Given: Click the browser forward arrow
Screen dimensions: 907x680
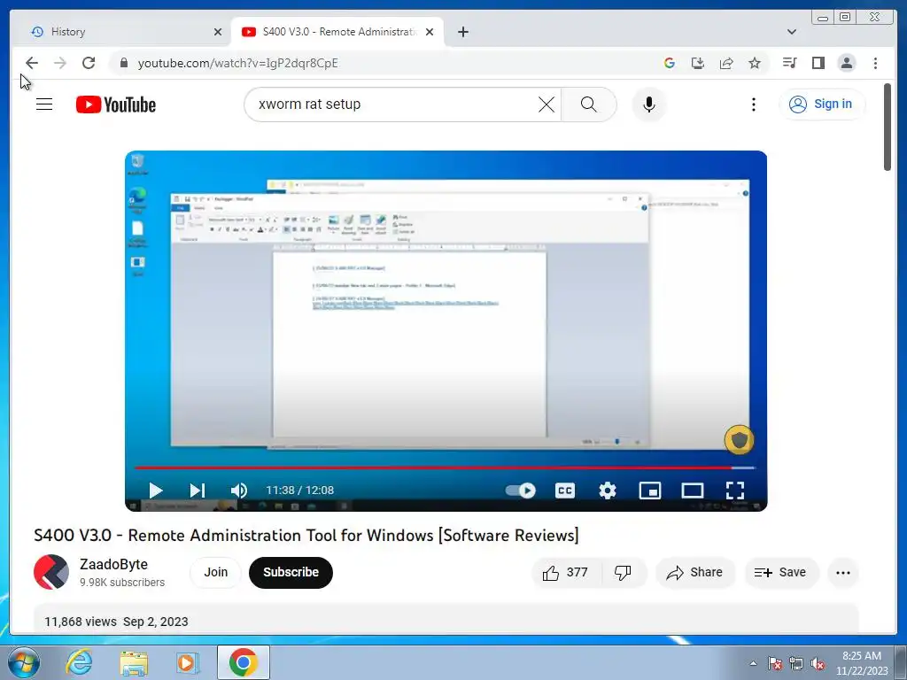Looking at the screenshot, I should 60,63.
